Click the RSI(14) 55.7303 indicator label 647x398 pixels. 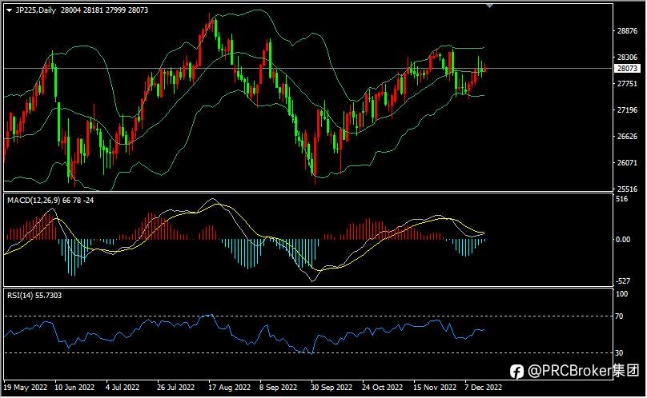pos(34,296)
